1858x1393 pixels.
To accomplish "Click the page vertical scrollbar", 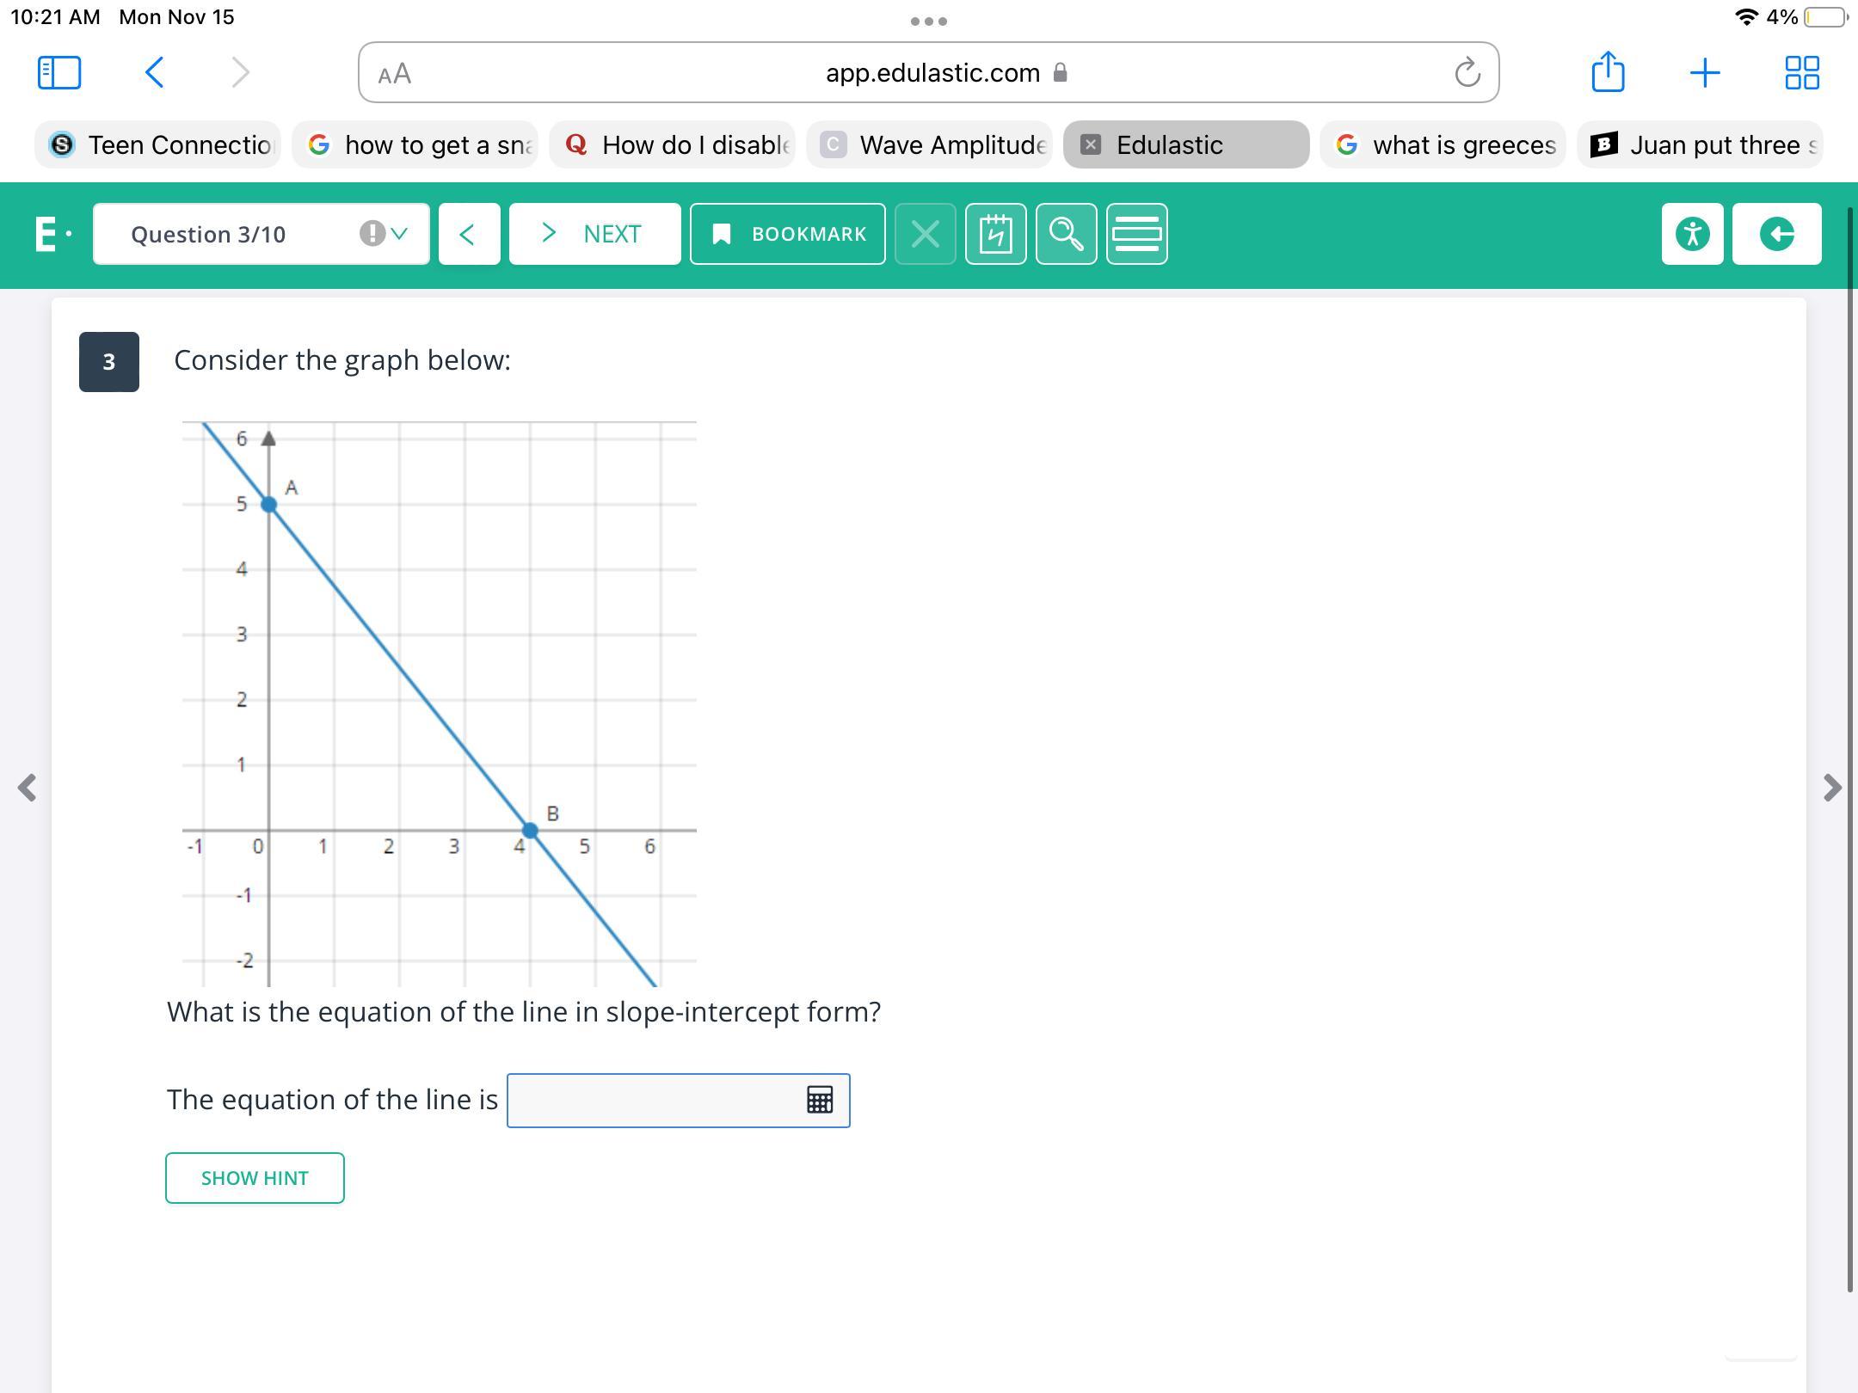I will (x=1849, y=748).
